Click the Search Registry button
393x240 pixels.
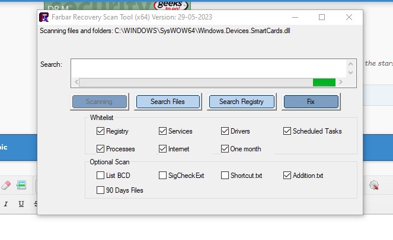(242, 102)
